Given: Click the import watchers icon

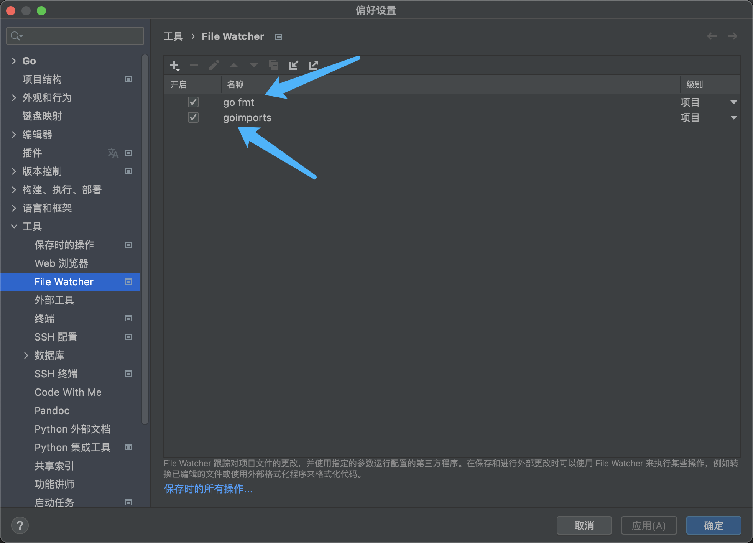Looking at the screenshot, I should pyautogui.click(x=293, y=65).
